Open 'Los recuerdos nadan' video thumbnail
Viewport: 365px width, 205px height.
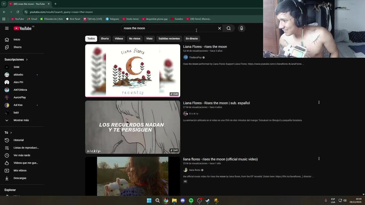click(133, 127)
